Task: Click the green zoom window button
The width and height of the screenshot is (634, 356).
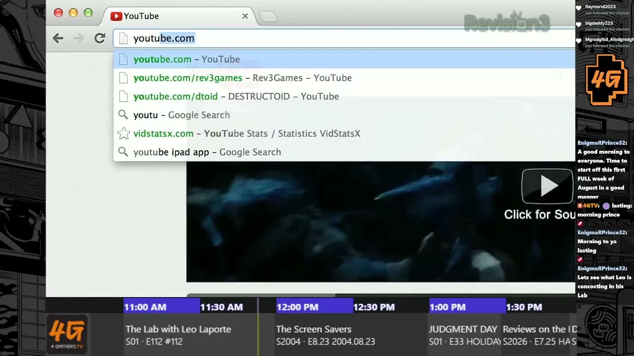Action: 88,13
